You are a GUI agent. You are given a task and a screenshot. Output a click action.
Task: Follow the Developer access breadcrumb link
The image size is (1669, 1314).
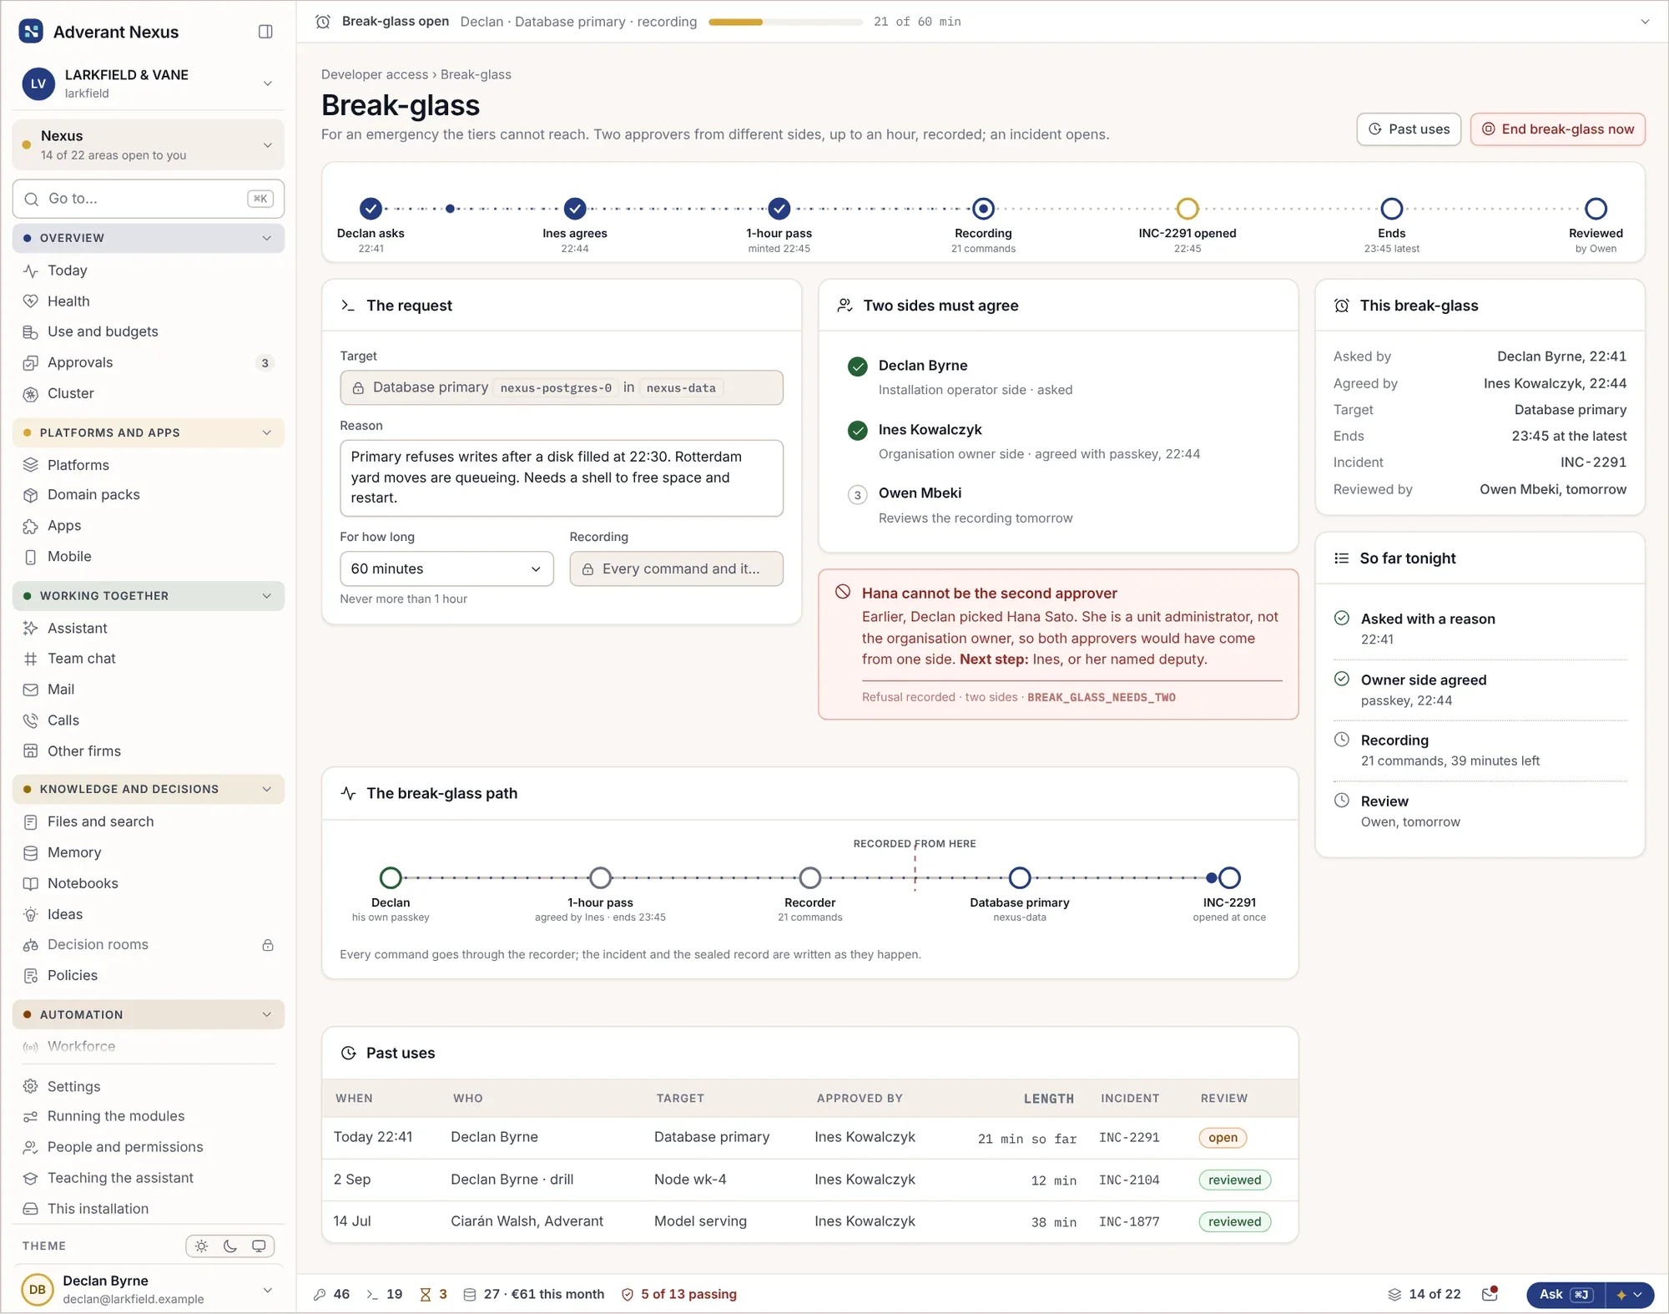click(375, 74)
